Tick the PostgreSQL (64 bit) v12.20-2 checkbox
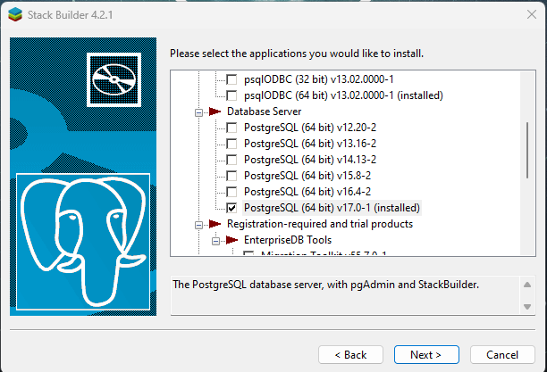The width and height of the screenshot is (547, 372). (x=231, y=128)
